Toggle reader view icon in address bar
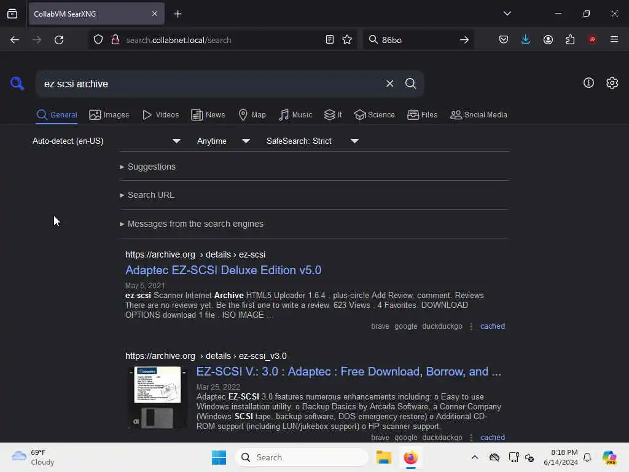The height and width of the screenshot is (472, 629). (x=330, y=40)
